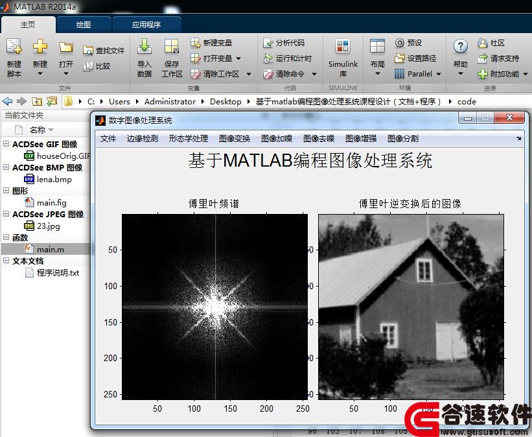The height and width of the screenshot is (437, 532).
Task: Select 23.jpg in the file list
Action: click(x=42, y=226)
